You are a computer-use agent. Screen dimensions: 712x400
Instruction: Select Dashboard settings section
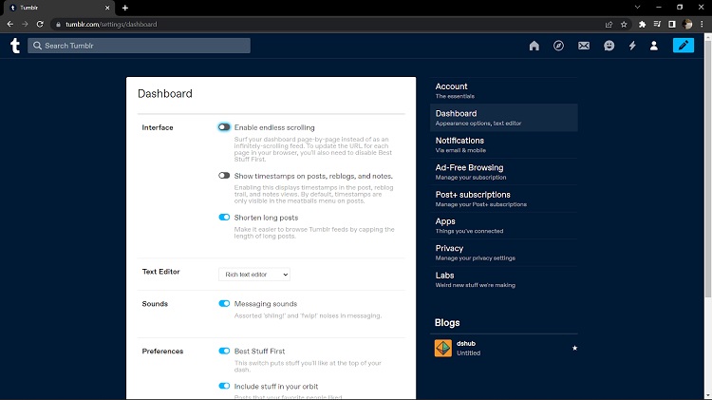click(x=503, y=118)
